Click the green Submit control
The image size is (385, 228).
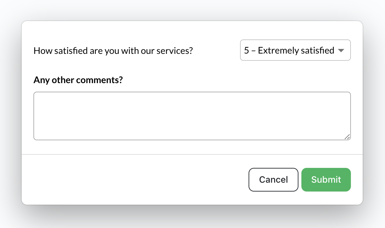click(x=326, y=179)
